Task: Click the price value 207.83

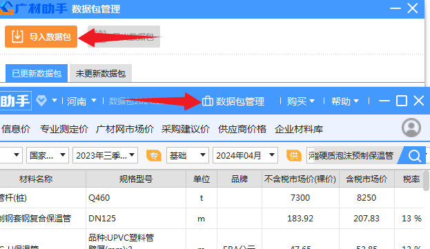Action: (x=367, y=219)
